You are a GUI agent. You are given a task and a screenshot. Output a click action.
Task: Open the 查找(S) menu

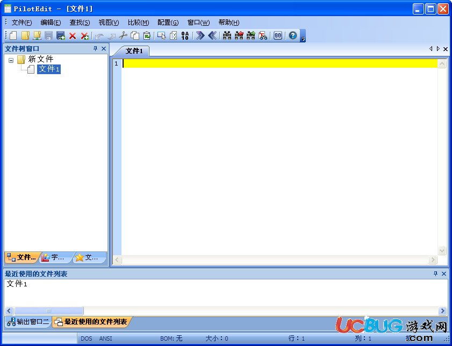(80, 23)
